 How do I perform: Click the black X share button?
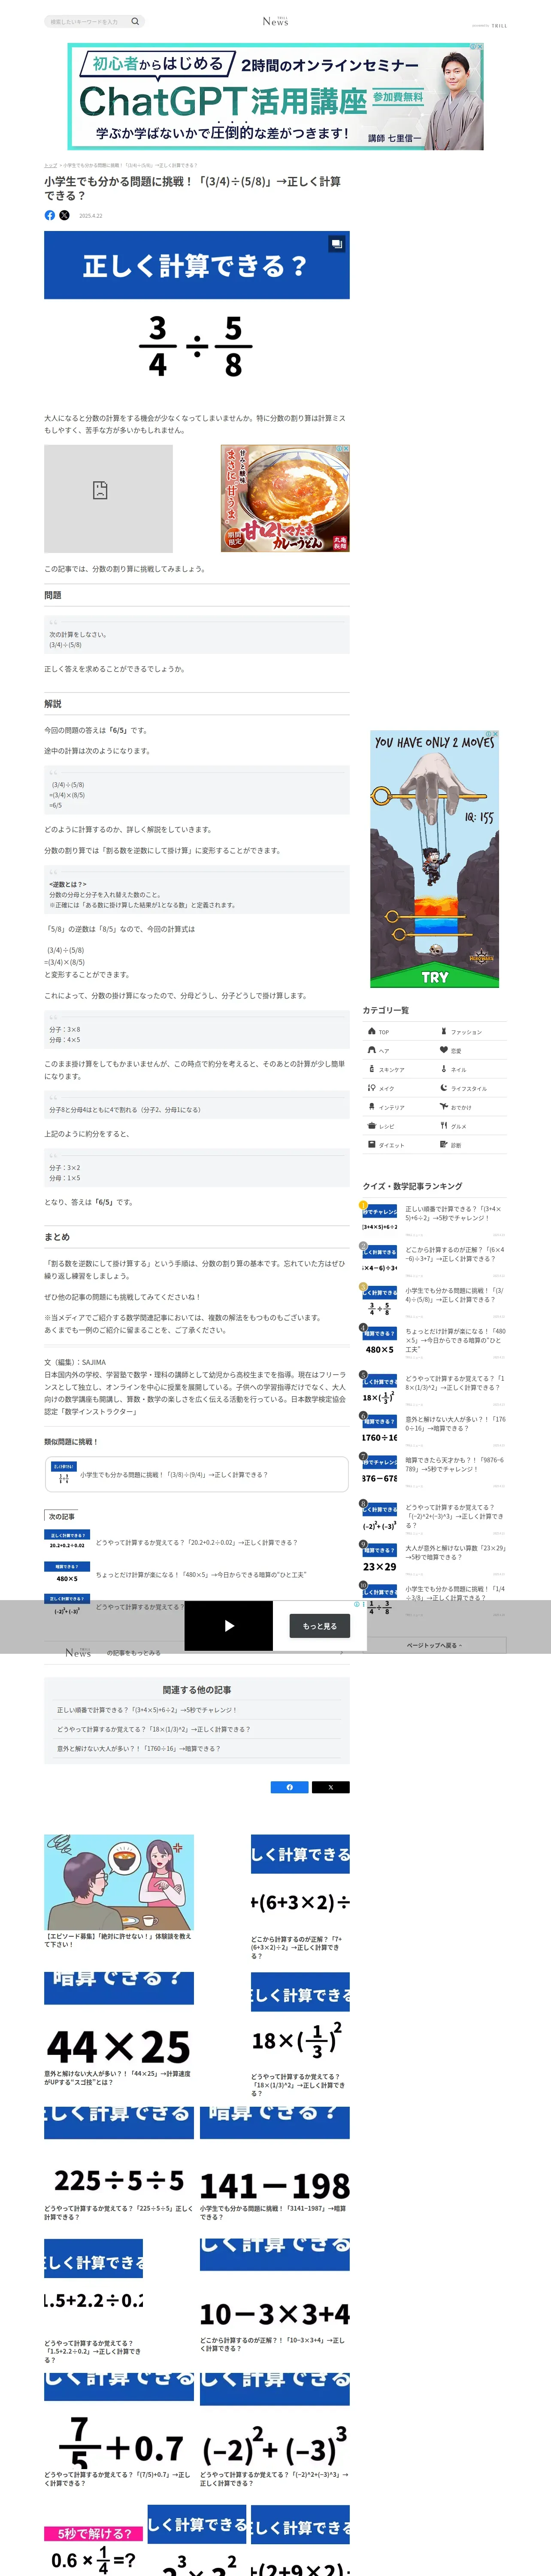pos(331,1787)
